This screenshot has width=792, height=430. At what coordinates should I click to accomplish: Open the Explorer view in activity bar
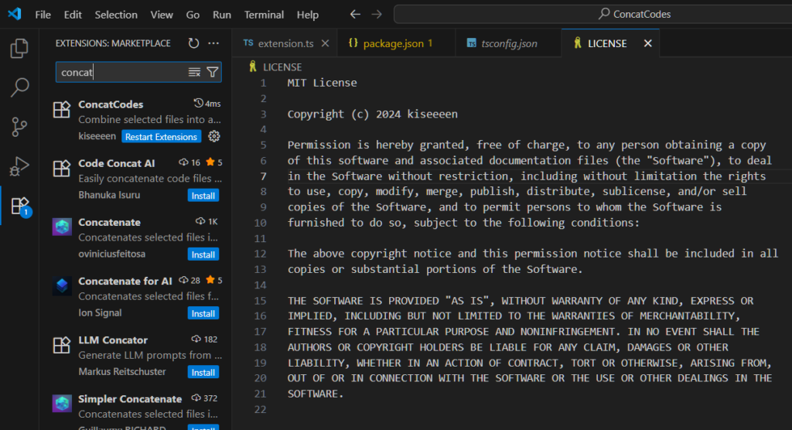(x=19, y=48)
